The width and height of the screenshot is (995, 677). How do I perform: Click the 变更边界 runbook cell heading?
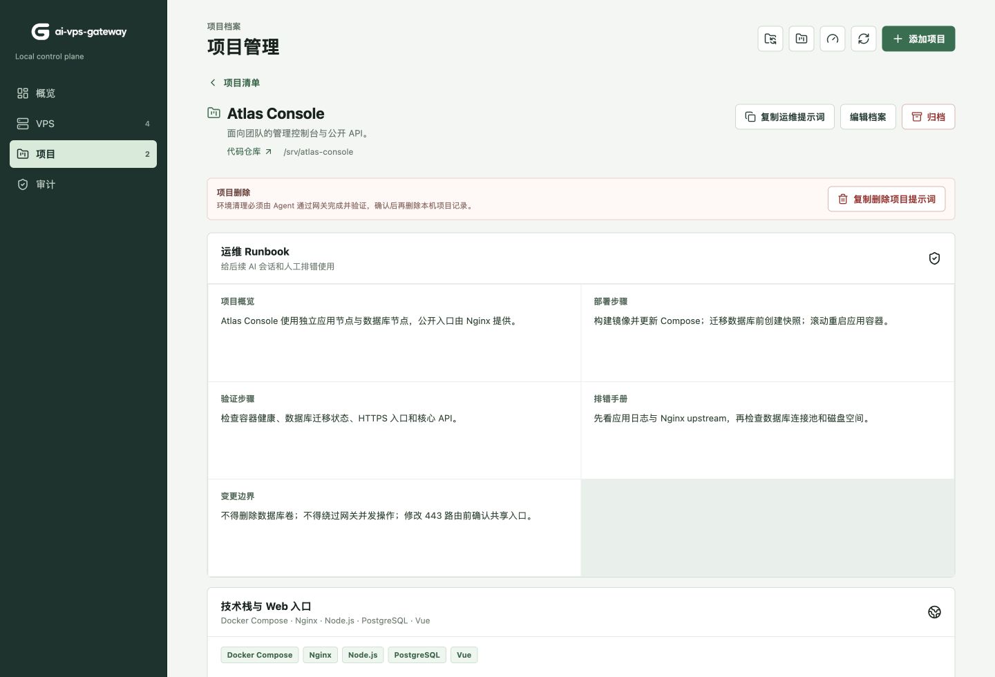(x=238, y=497)
